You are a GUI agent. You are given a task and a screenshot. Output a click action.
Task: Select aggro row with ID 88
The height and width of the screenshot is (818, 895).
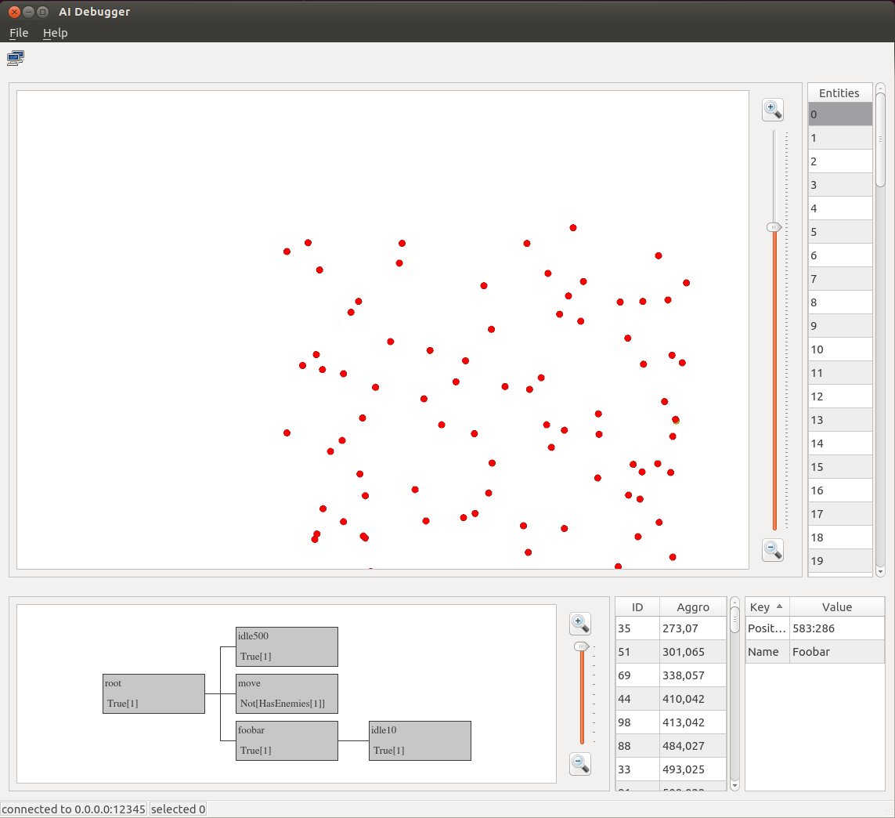click(671, 746)
